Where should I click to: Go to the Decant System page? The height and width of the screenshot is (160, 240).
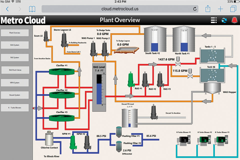tap(15, 95)
